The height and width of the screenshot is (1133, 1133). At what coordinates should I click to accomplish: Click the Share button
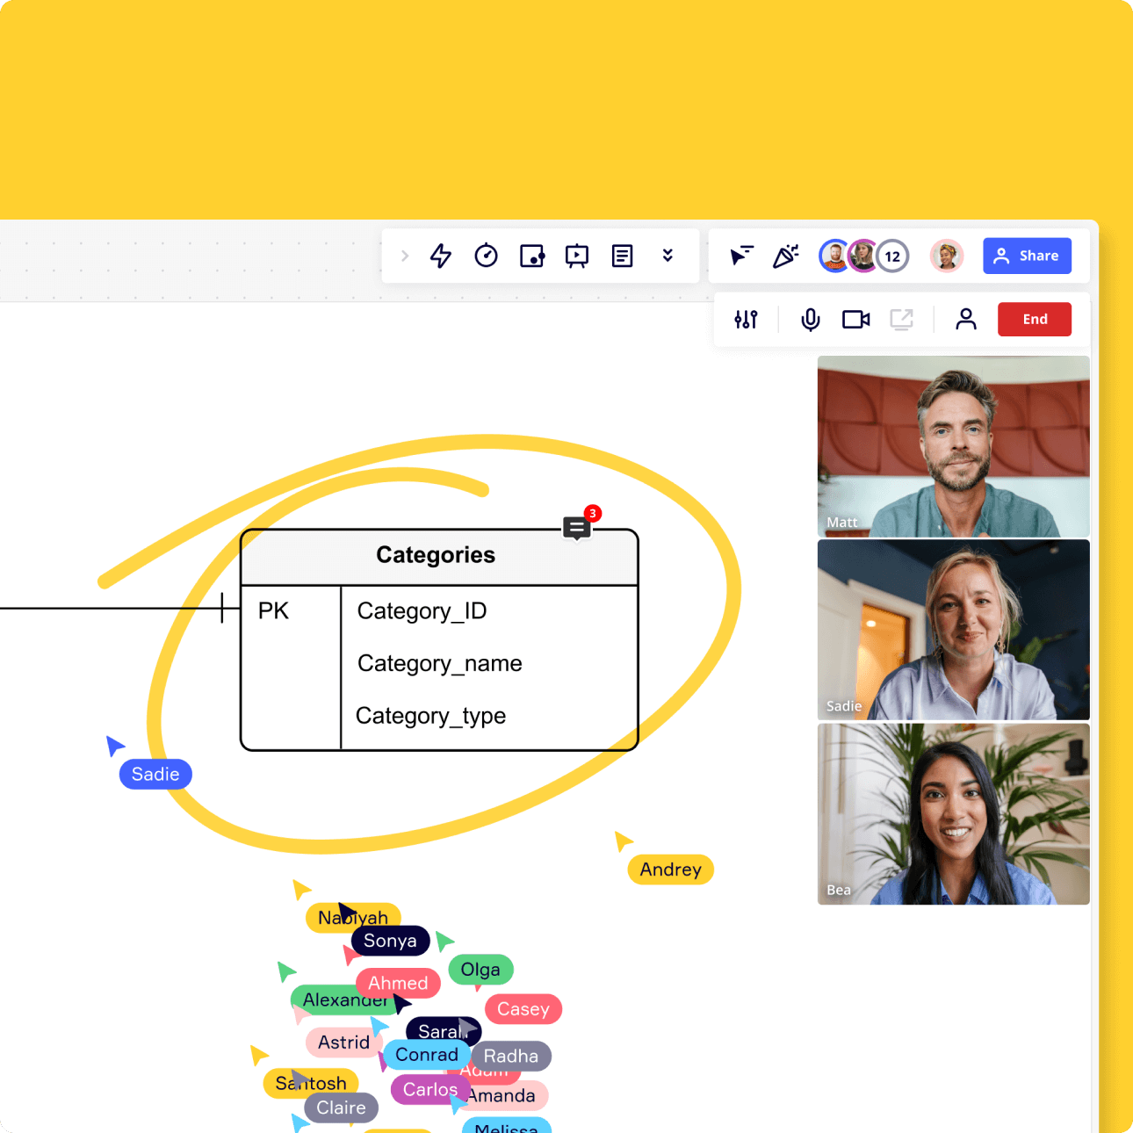tap(1027, 256)
